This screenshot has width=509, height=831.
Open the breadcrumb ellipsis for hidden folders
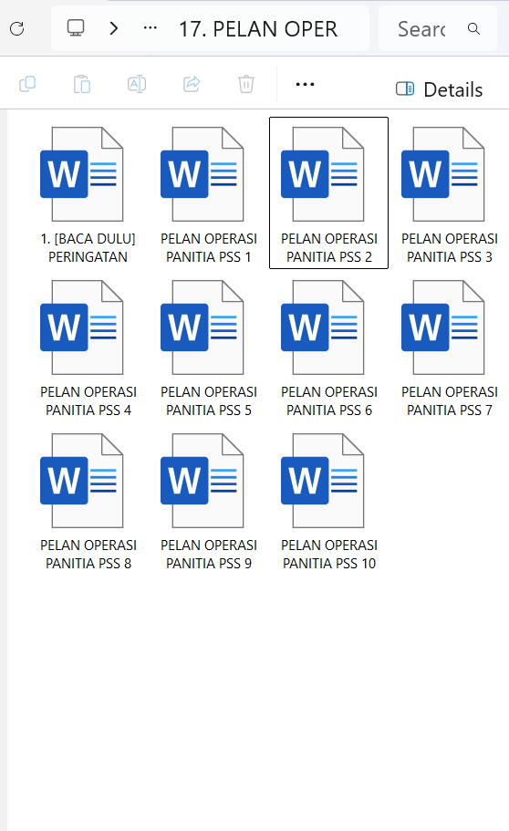click(x=150, y=27)
